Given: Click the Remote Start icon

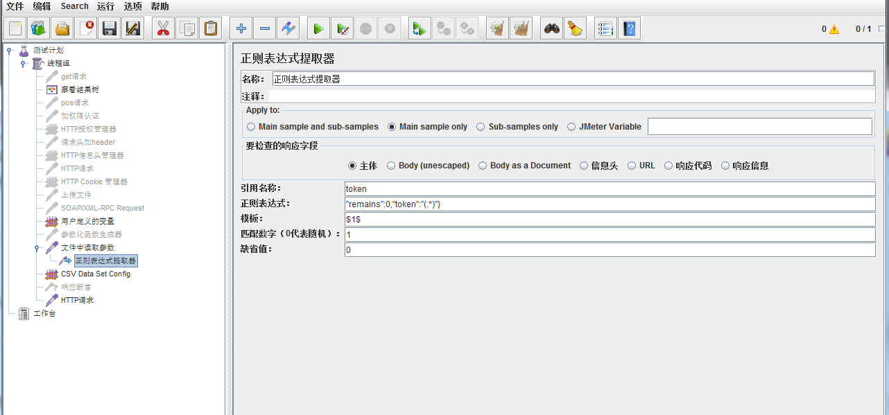Looking at the screenshot, I should pos(420,28).
